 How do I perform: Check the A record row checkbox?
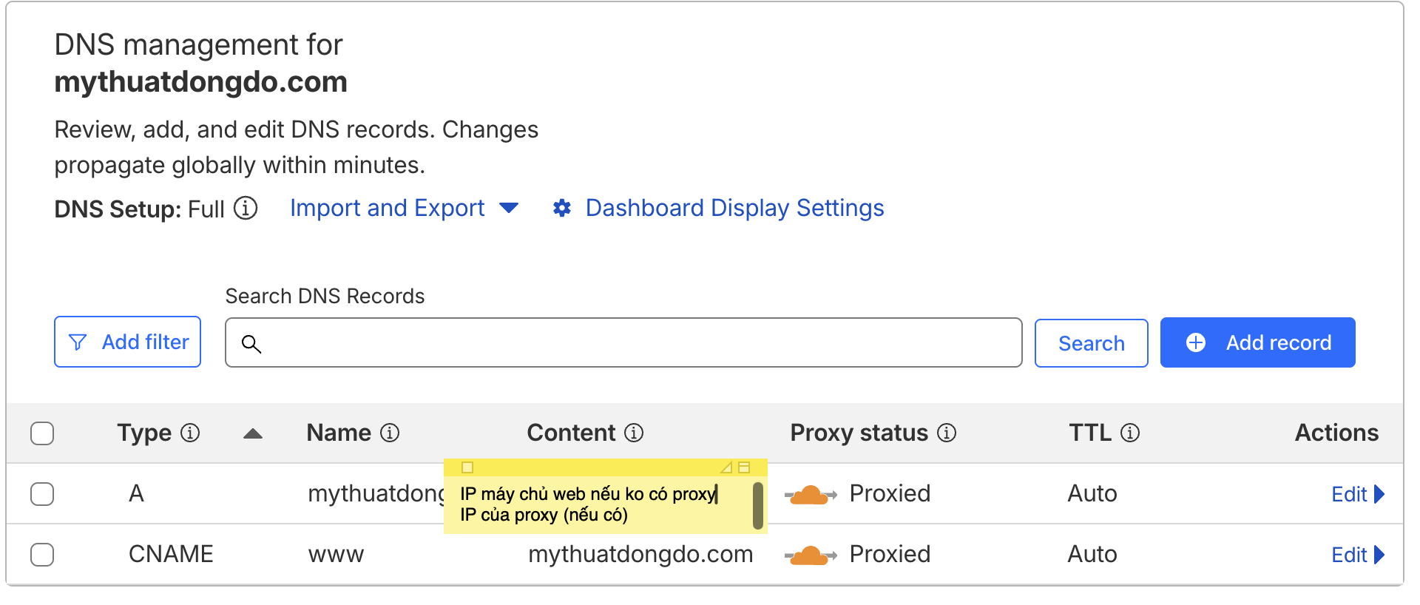pyautogui.click(x=42, y=494)
